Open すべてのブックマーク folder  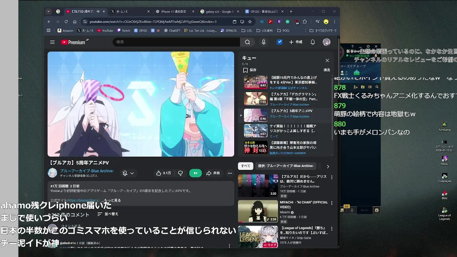click(x=323, y=31)
